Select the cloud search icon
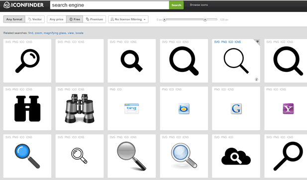This screenshot has width=307, height=180. (x=236, y=156)
